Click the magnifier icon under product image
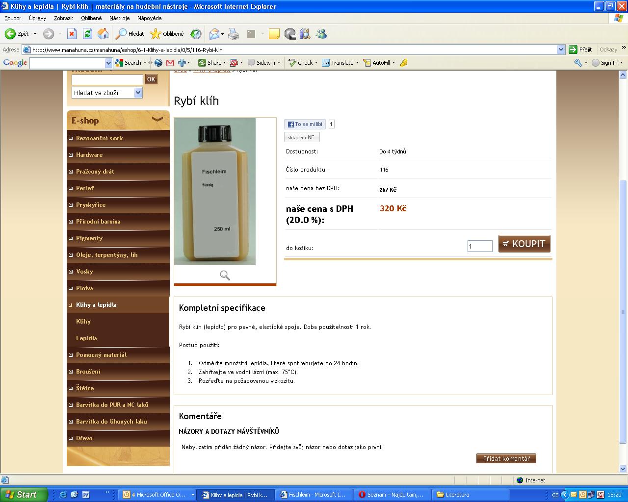This screenshot has height=502, width=628. click(x=225, y=276)
